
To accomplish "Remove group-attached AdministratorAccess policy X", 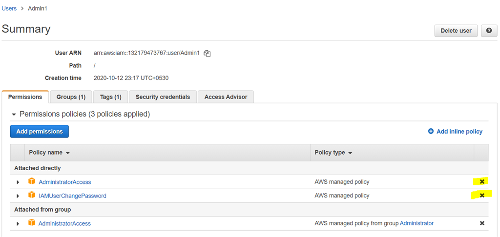I will pyautogui.click(x=482, y=223).
